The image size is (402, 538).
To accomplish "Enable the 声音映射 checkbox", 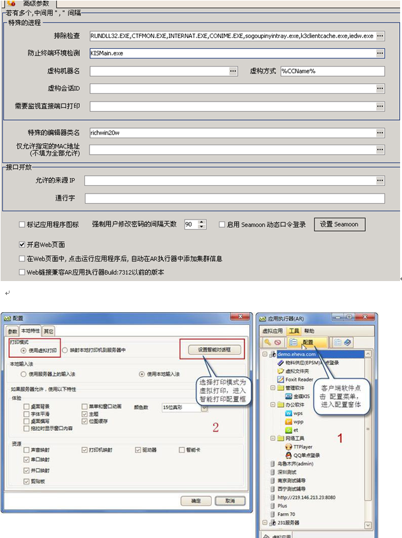I will (x=26, y=450).
